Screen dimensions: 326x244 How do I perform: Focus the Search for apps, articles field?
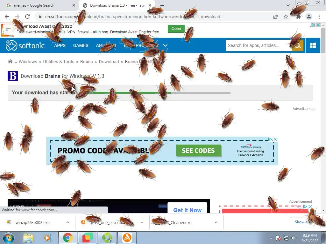(x=259, y=45)
